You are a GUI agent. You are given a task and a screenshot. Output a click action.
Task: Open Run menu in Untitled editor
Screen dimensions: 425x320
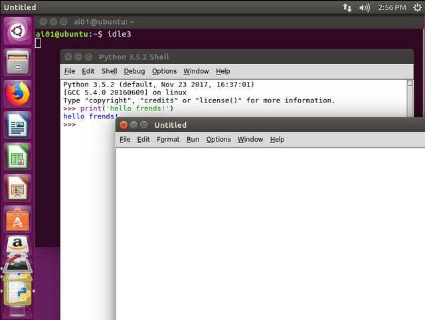point(193,139)
